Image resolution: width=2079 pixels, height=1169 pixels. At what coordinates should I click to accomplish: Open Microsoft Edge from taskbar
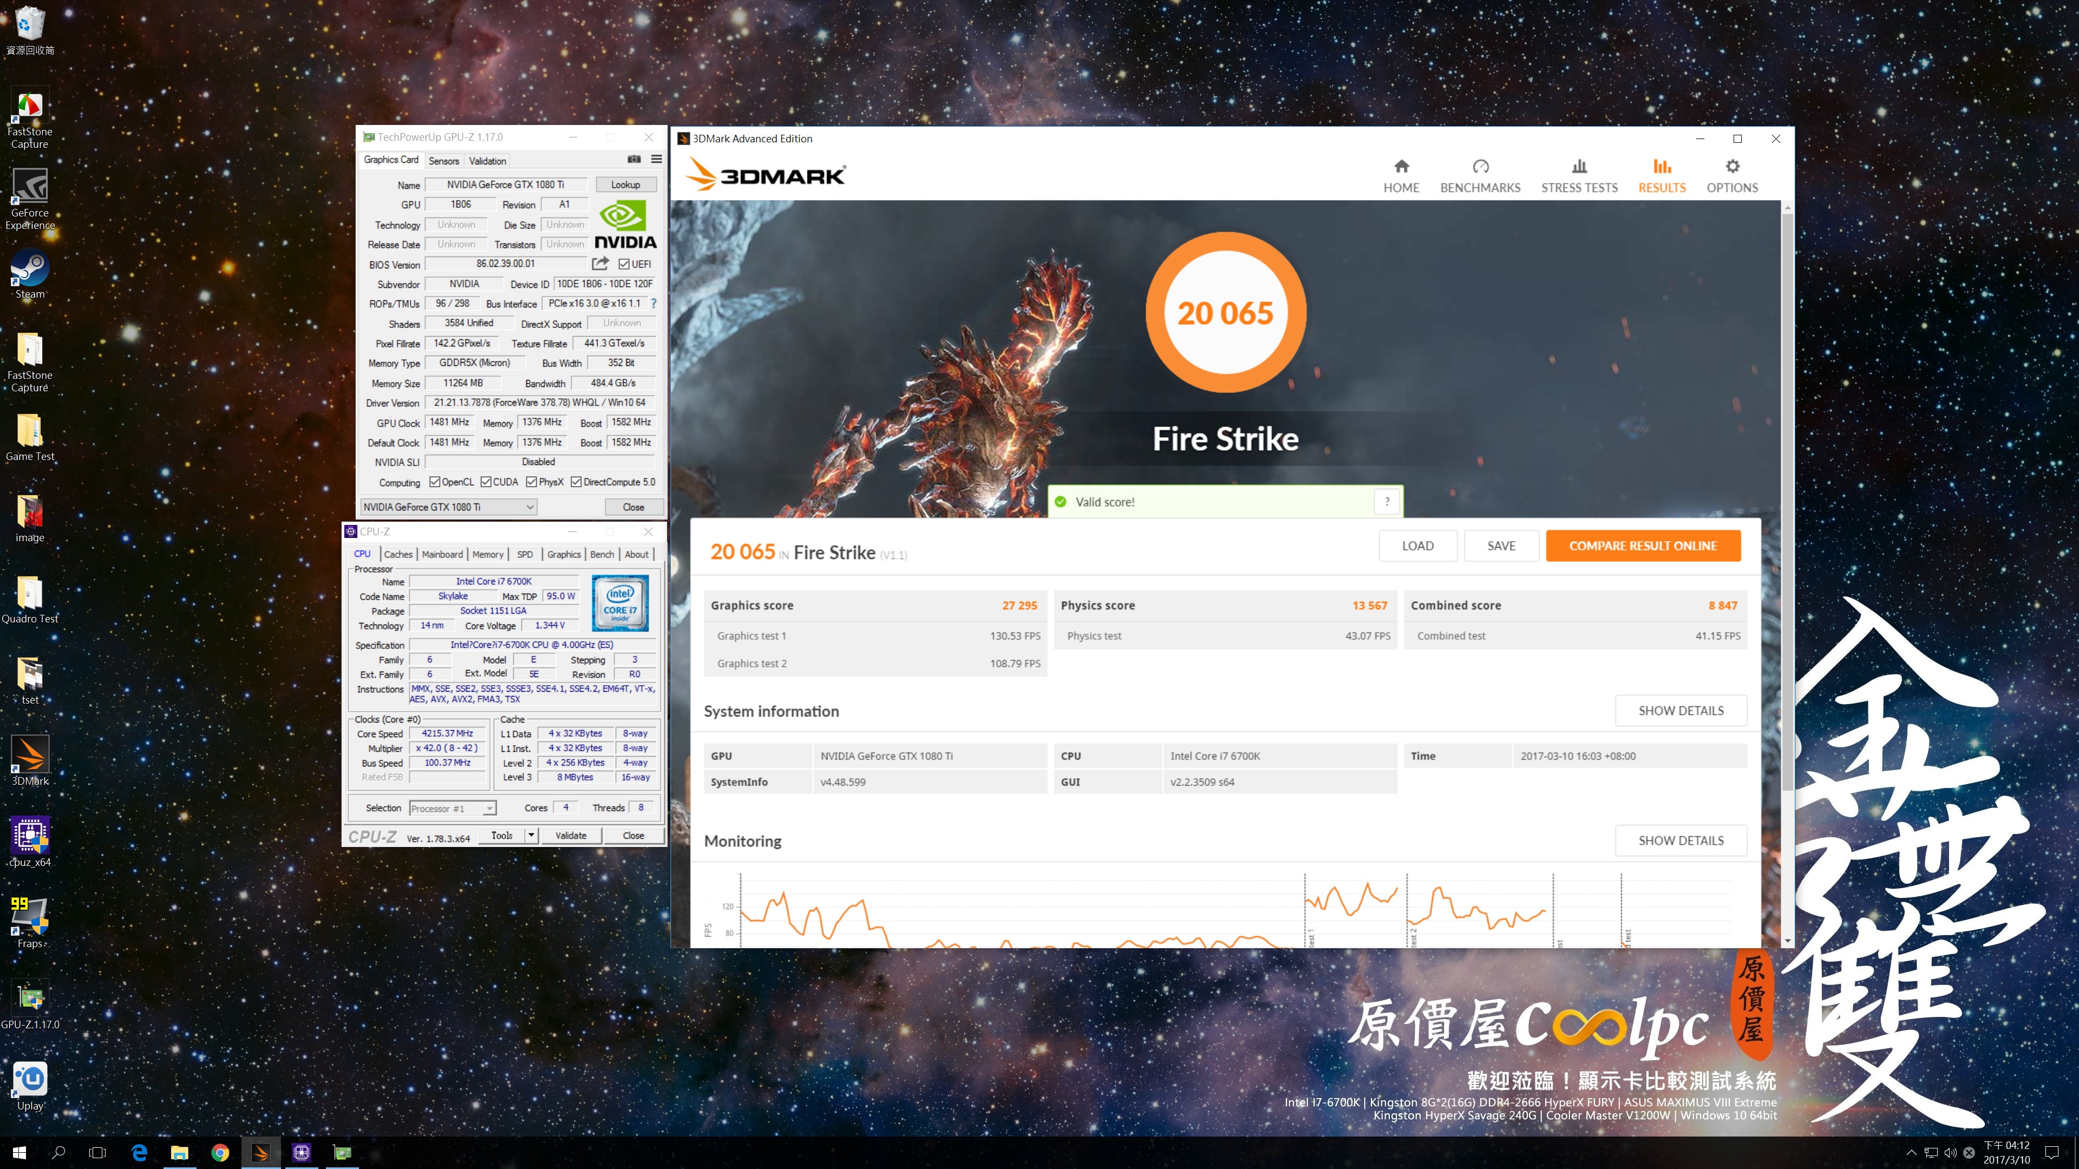tap(139, 1152)
